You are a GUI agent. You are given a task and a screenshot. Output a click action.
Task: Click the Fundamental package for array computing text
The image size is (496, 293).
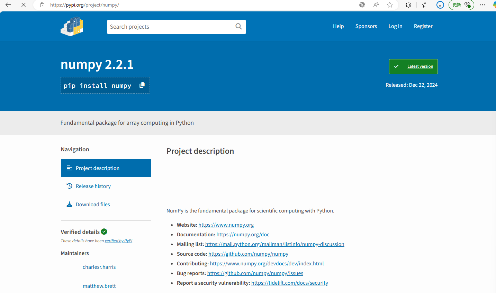(x=127, y=123)
